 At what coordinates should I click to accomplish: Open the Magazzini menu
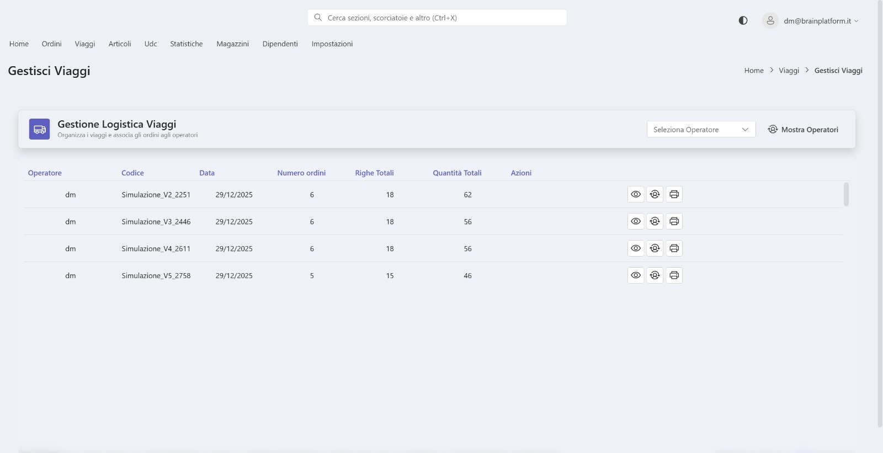232,44
